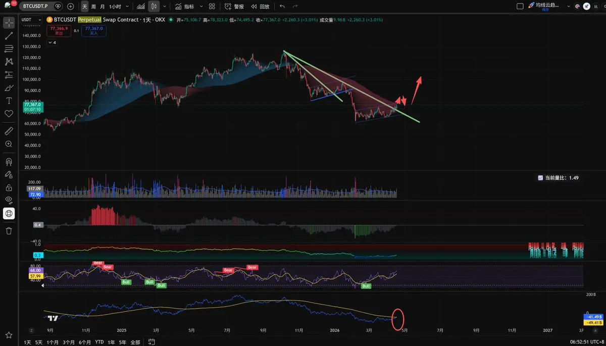
Task: Open favorites star at sidebar bottom
Action: (x=9, y=335)
